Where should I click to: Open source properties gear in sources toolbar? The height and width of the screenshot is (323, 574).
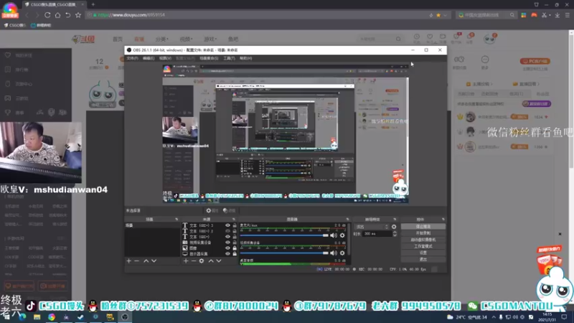202,261
